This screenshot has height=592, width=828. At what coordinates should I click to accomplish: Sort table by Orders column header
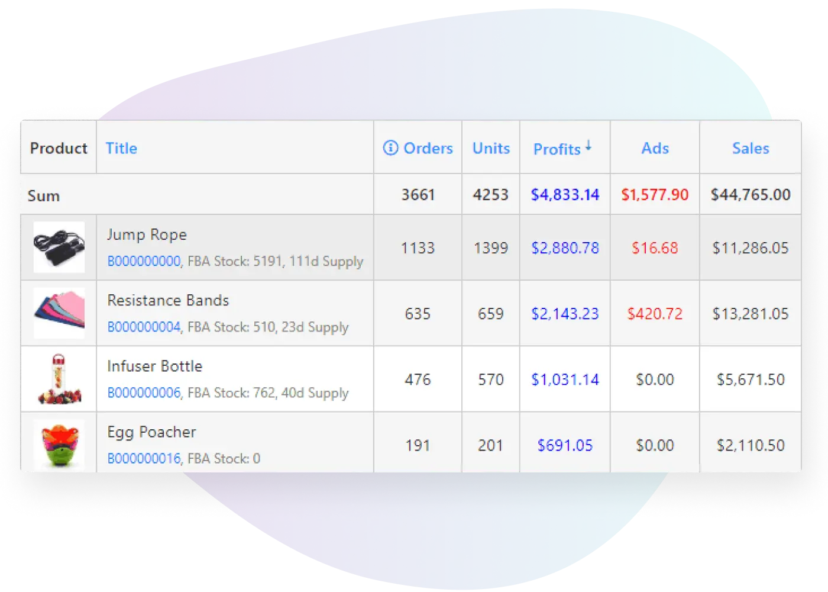(x=428, y=148)
